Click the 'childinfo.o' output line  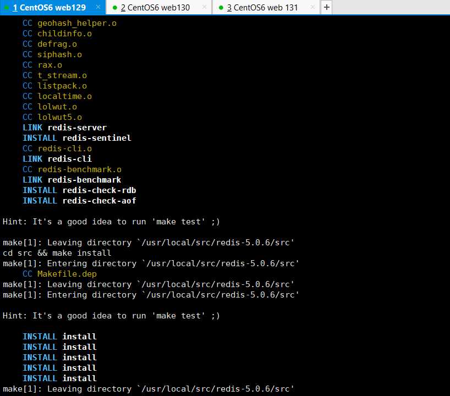point(57,34)
